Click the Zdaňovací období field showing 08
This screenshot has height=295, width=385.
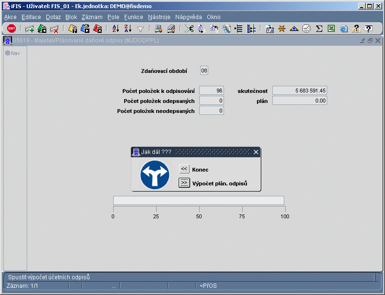pos(204,71)
